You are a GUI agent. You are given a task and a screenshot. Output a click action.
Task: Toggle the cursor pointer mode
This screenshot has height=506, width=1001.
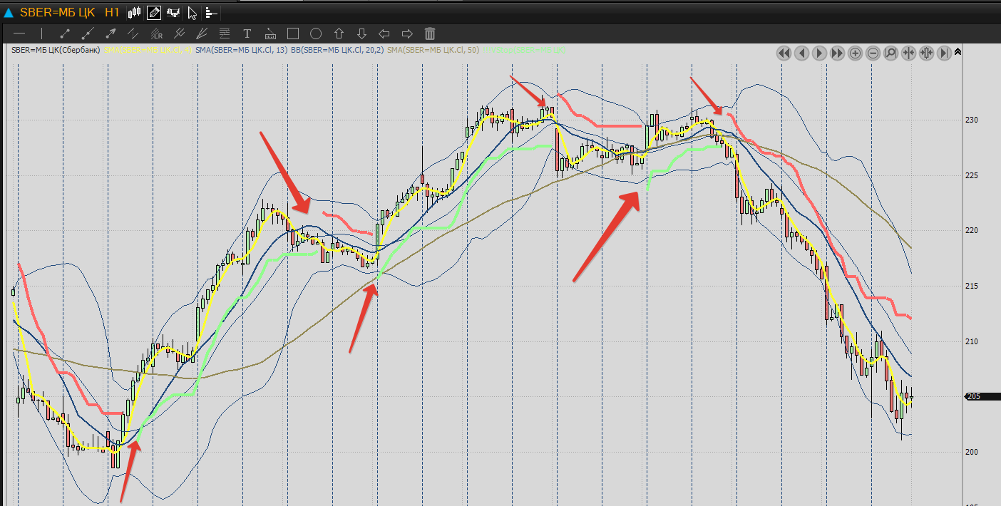192,12
